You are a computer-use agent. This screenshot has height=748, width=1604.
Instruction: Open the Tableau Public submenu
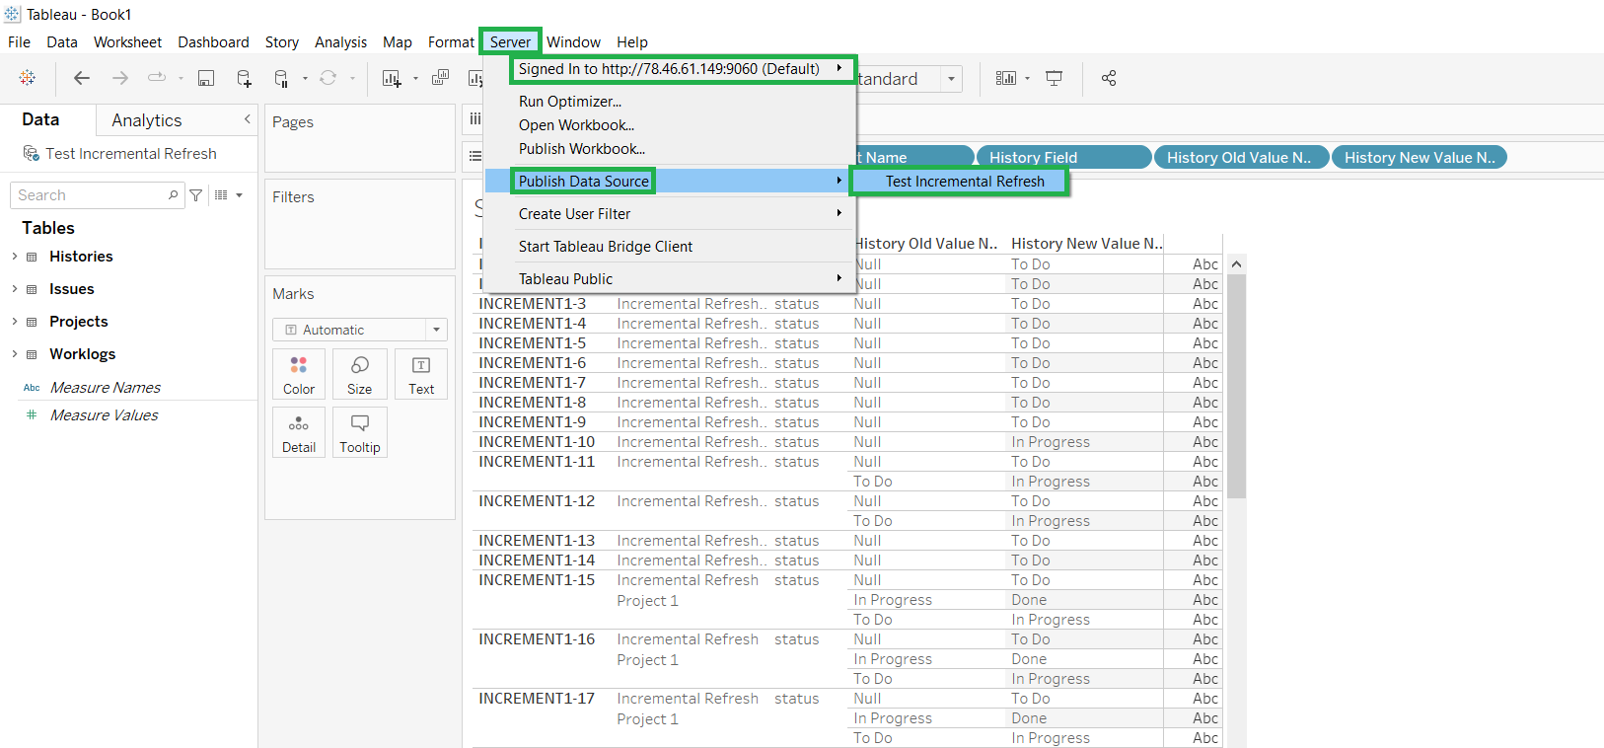click(669, 279)
